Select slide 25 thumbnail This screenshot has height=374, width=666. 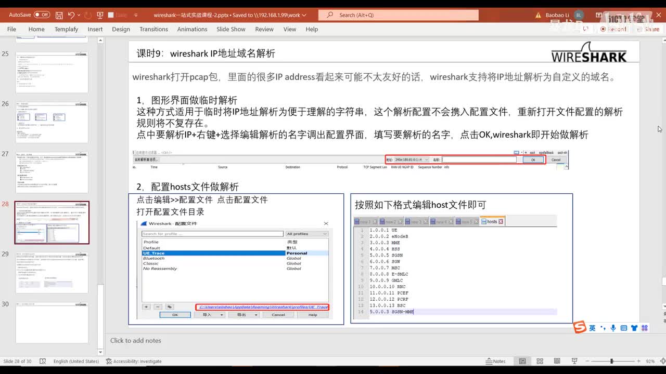point(52,72)
